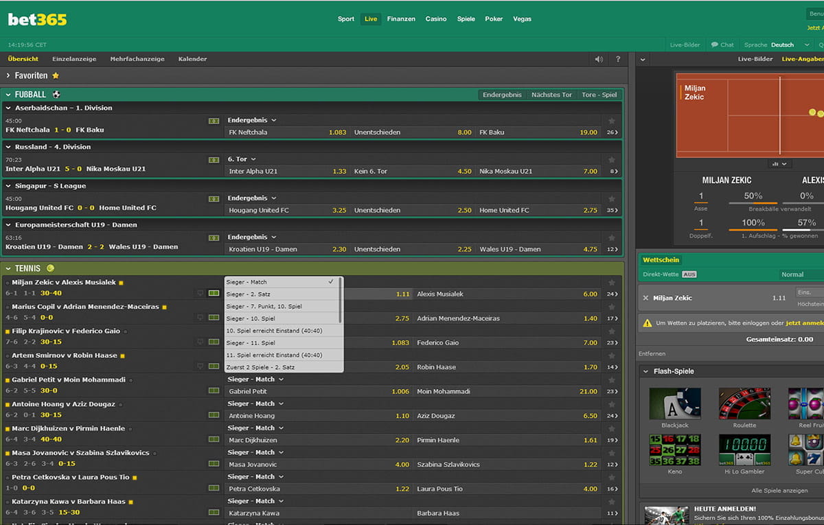Open the Poker navigation tab
The width and height of the screenshot is (824, 525).
click(x=494, y=19)
